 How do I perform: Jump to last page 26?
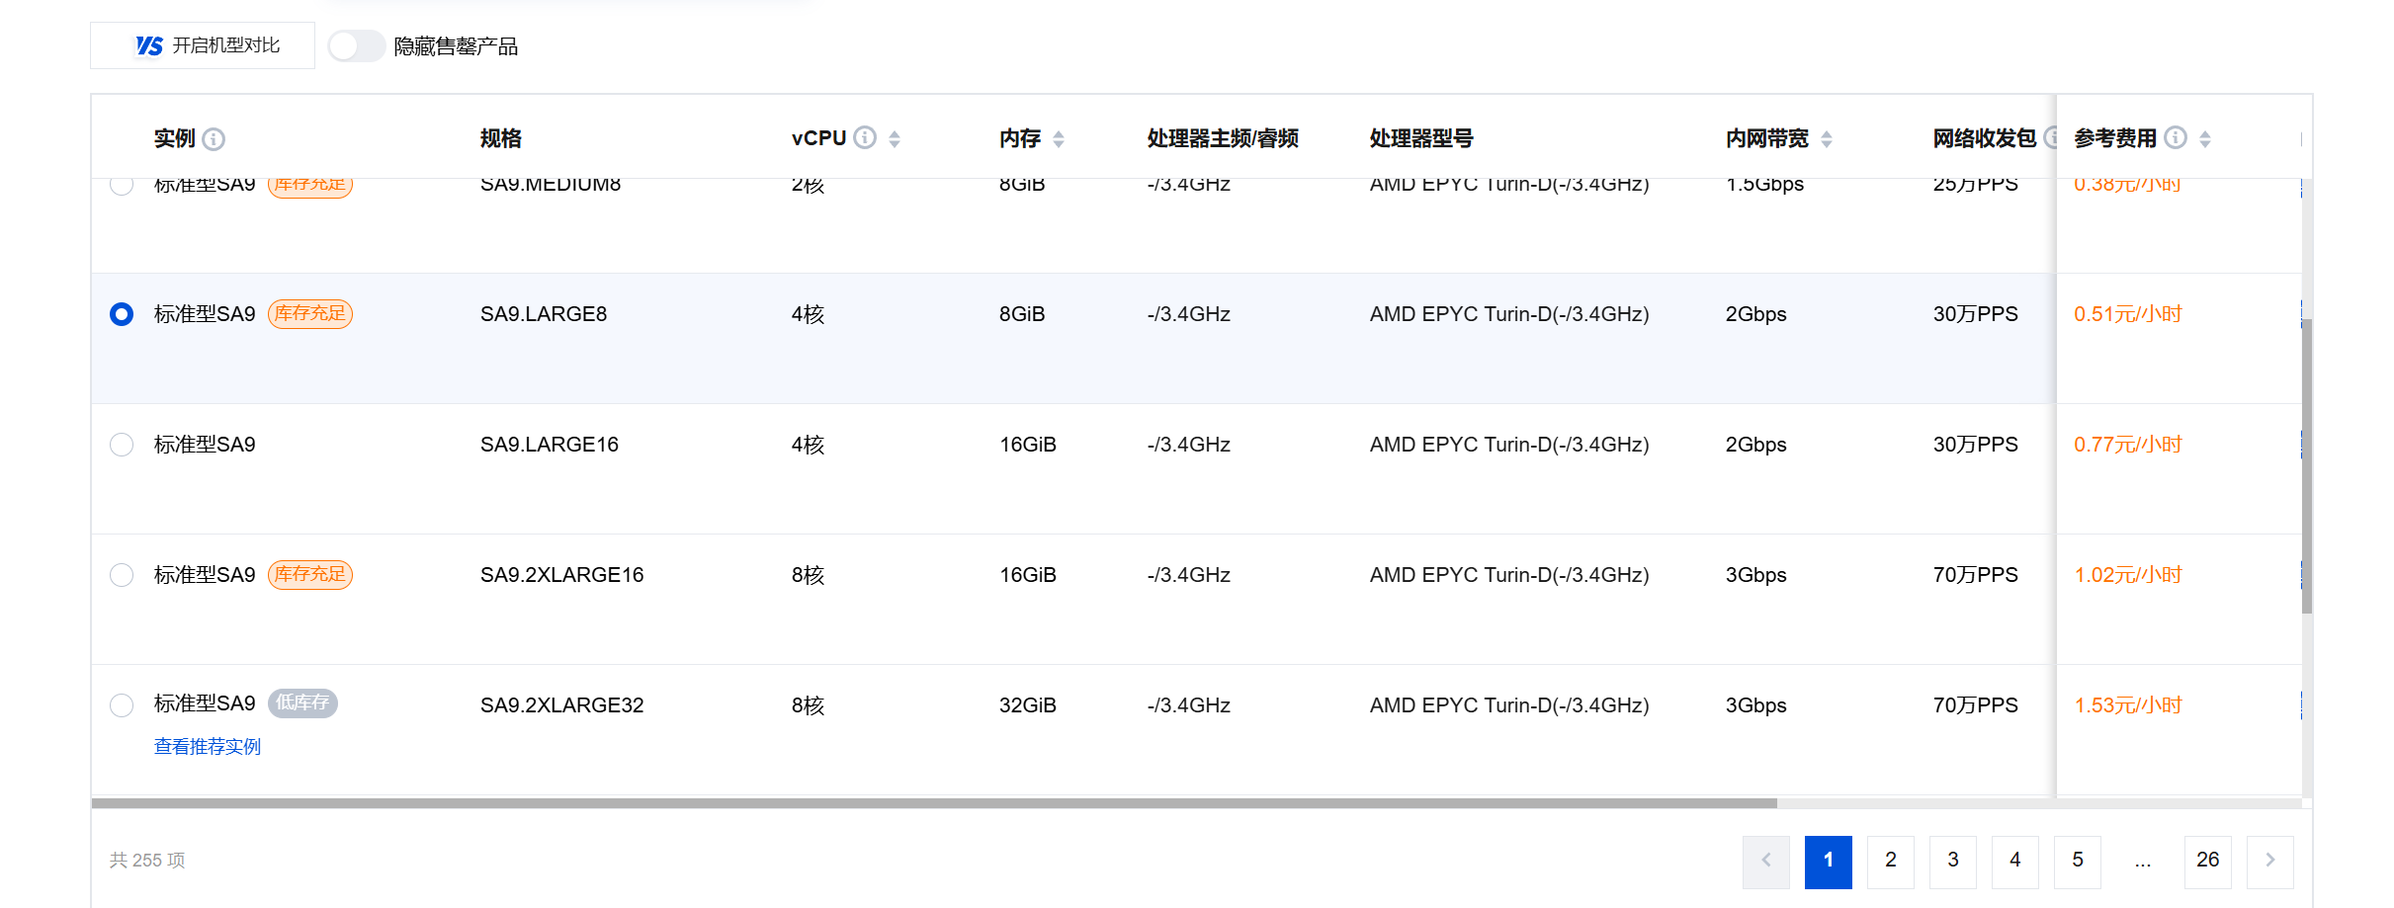coord(2208,861)
